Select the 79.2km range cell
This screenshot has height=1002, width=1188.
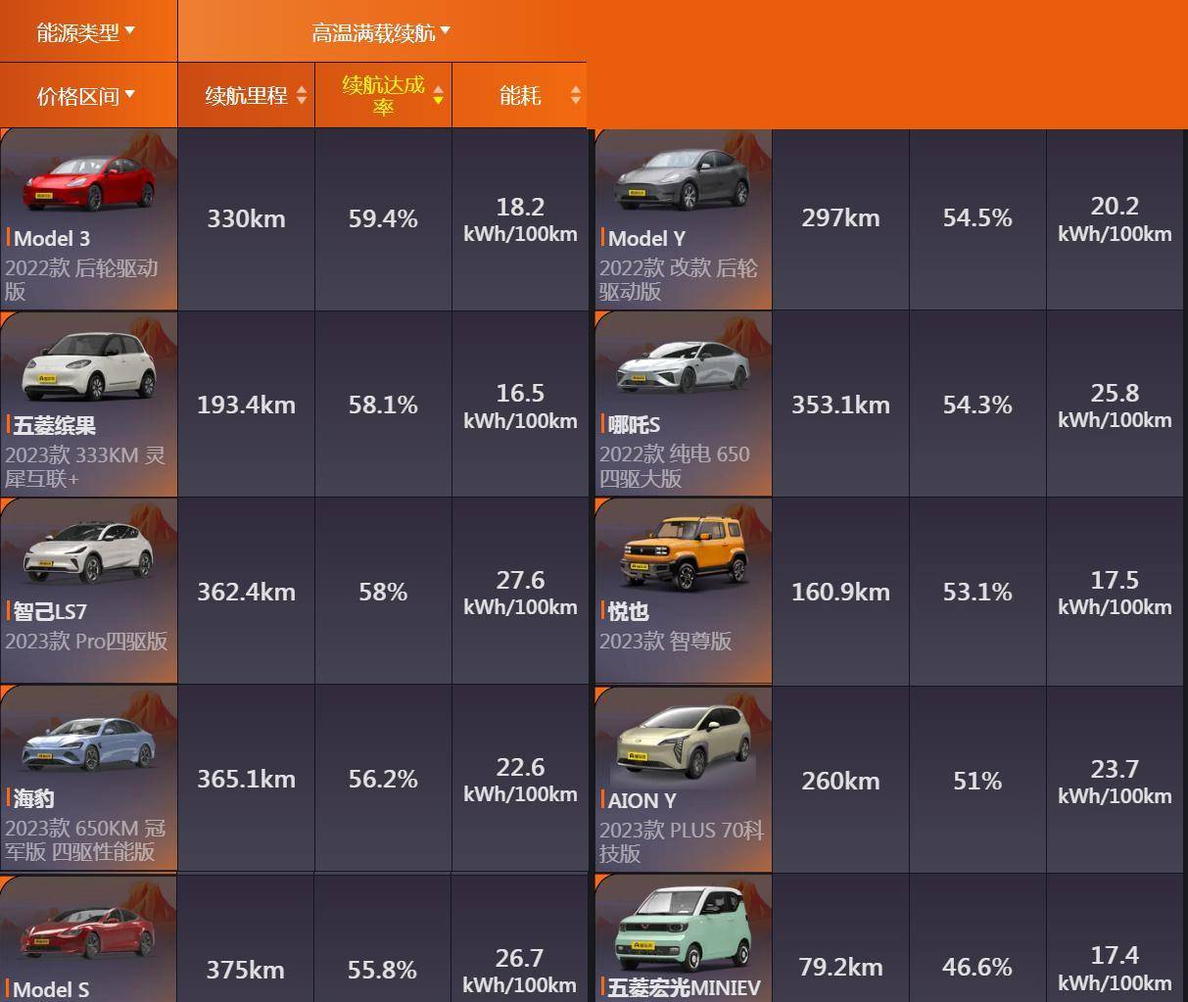840,938
